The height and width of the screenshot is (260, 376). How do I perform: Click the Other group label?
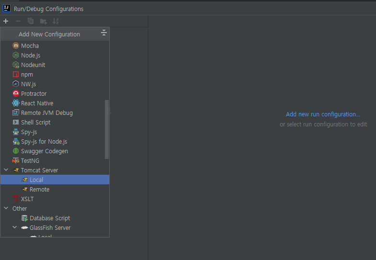(20, 209)
